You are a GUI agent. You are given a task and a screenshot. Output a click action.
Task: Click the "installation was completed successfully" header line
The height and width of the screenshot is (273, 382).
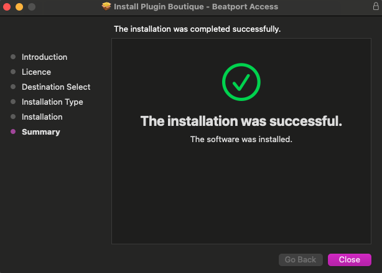(x=197, y=29)
